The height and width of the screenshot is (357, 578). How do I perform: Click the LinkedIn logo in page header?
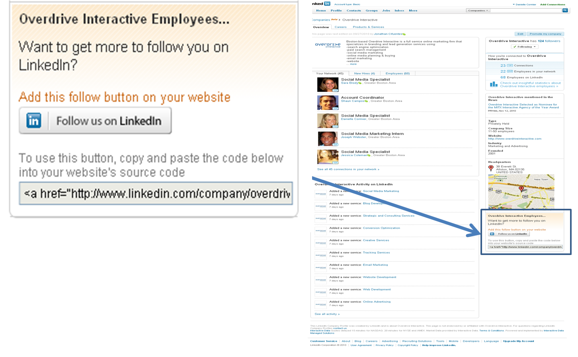point(321,4)
